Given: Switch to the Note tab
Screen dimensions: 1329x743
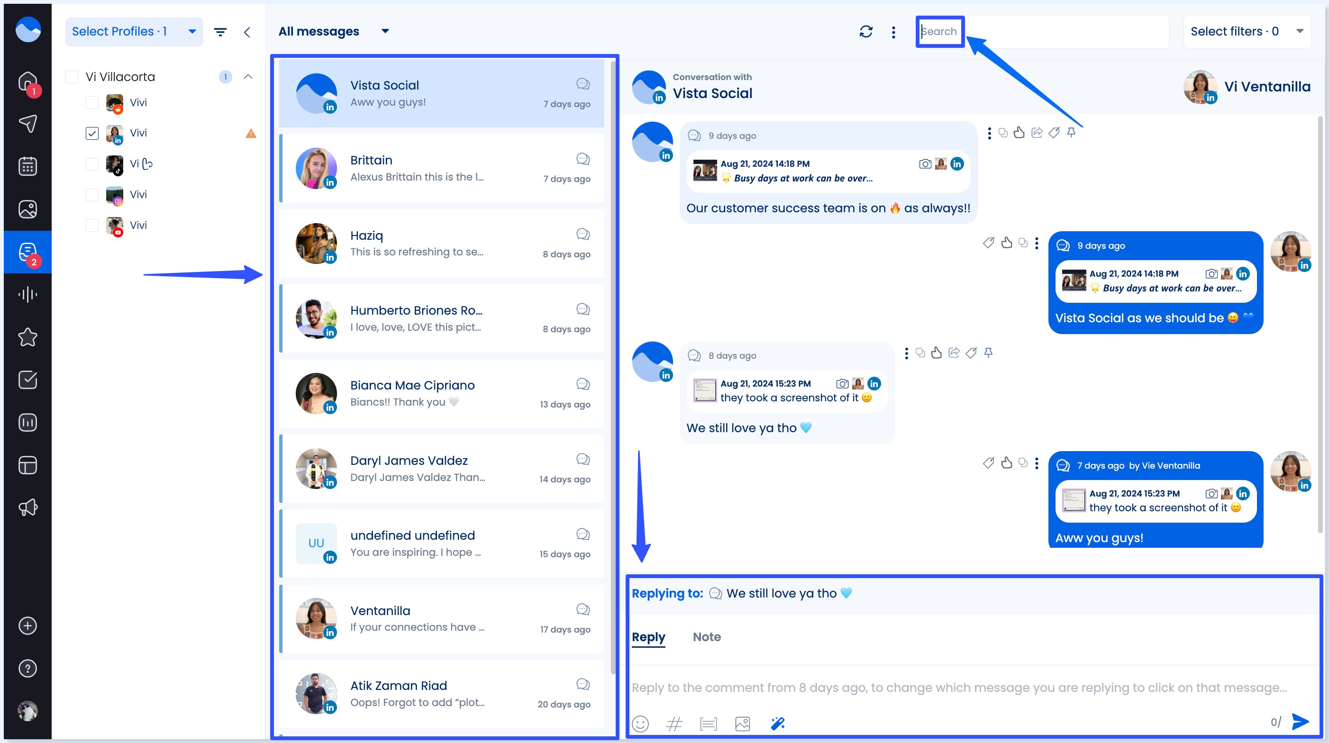Looking at the screenshot, I should 706,637.
